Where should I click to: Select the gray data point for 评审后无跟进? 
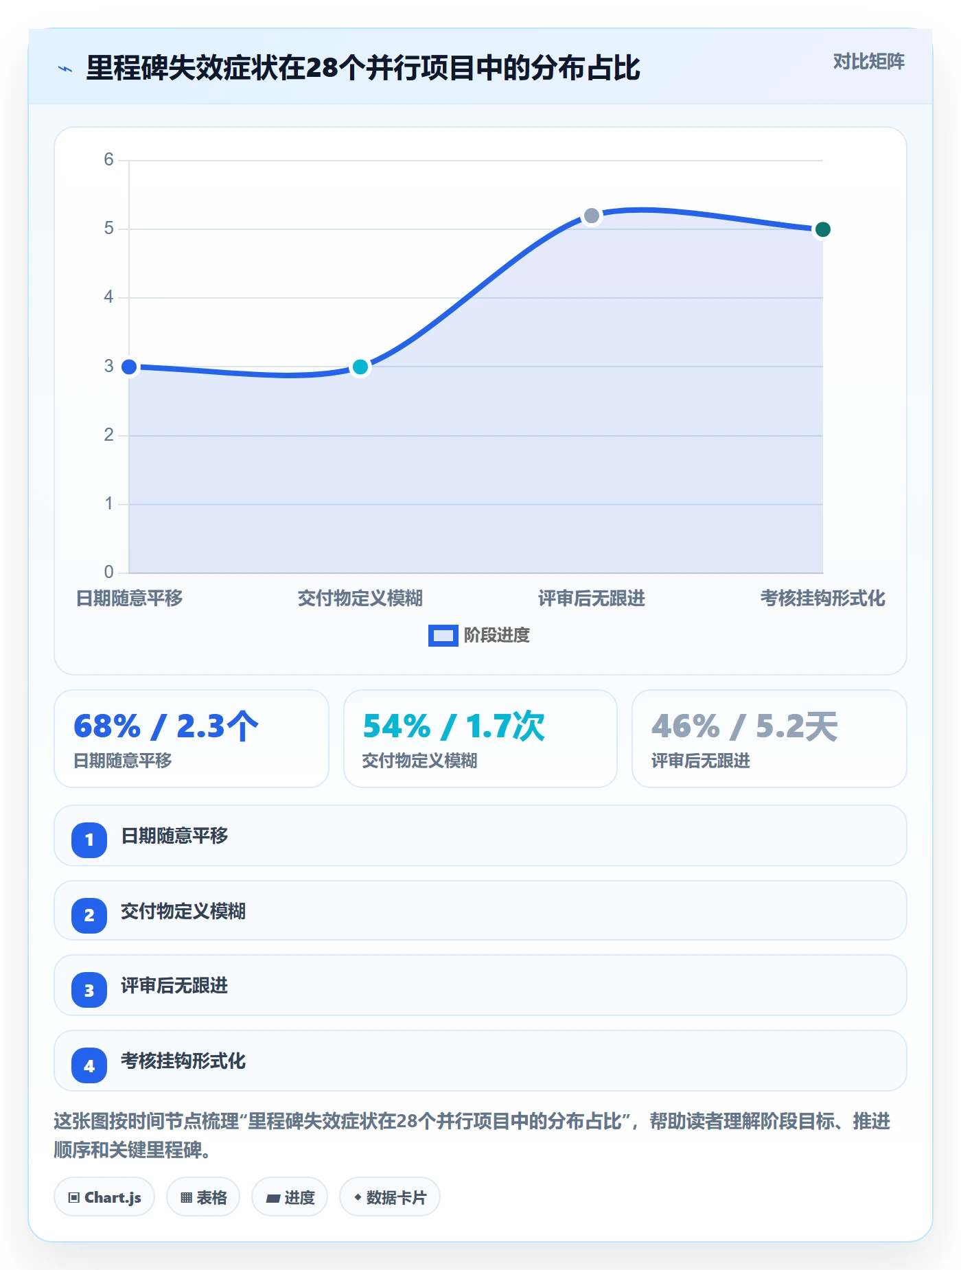(592, 216)
